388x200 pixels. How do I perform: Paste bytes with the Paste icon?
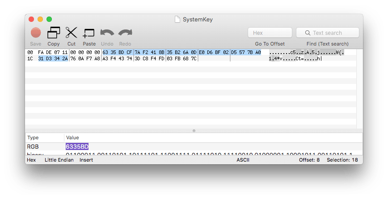point(89,33)
